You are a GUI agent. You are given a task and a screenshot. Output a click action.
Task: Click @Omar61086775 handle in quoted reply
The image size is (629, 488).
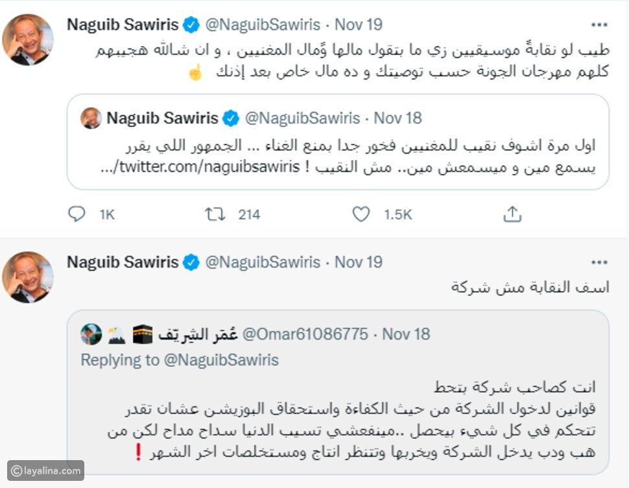click(x=305, y=334)
